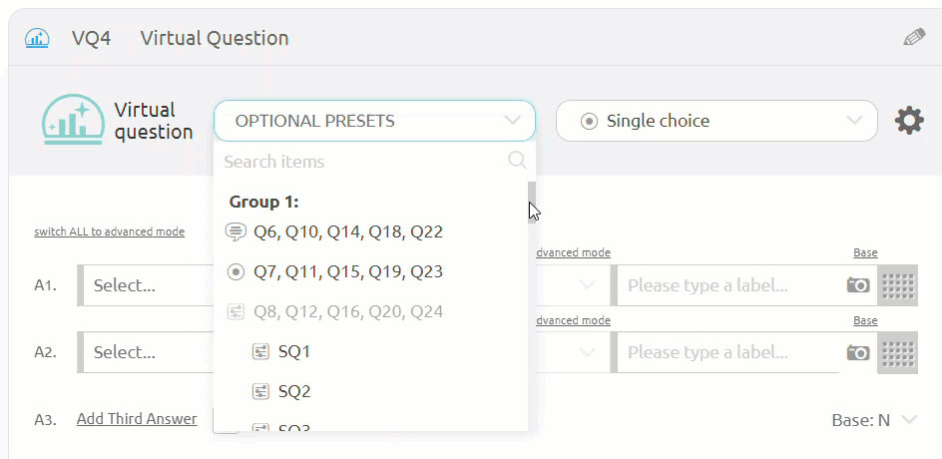Expand the Single choice dropdown
942x459 pixels.
pyautogui.click(x=716, y=121)
